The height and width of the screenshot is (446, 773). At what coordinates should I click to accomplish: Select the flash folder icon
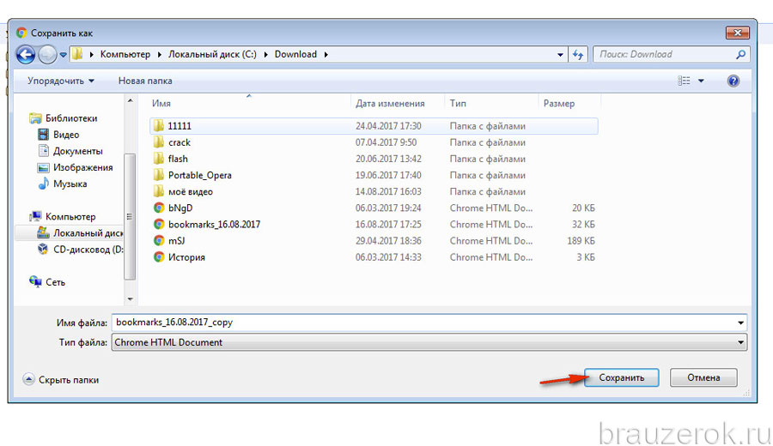[158, 159]
